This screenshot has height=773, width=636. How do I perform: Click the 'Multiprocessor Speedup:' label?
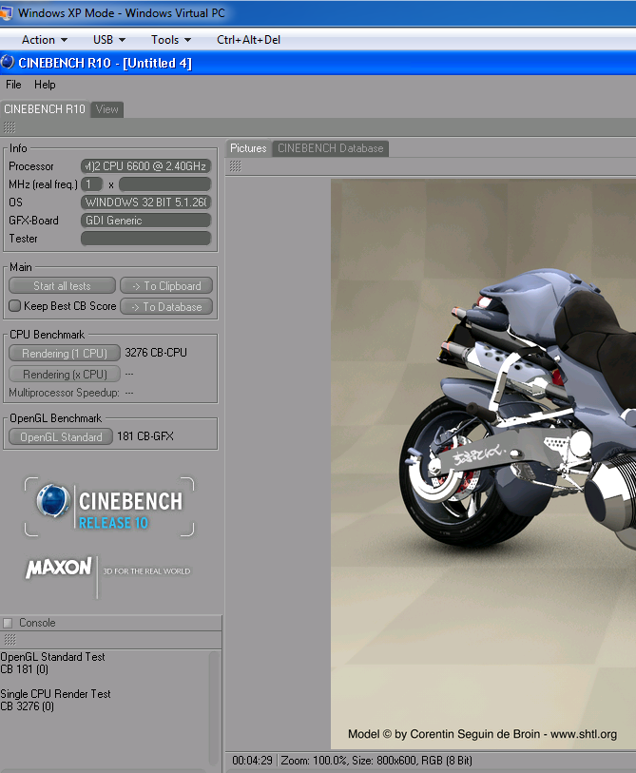click(64, 393)
